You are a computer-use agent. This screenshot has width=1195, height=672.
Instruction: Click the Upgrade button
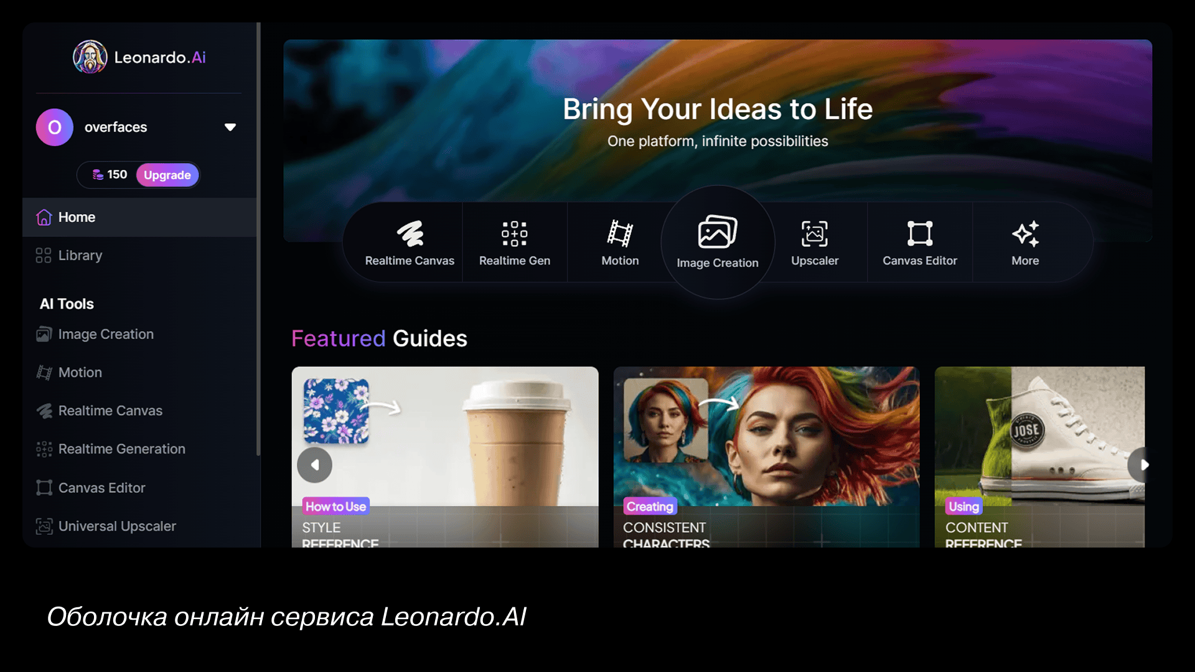point(167,175)
